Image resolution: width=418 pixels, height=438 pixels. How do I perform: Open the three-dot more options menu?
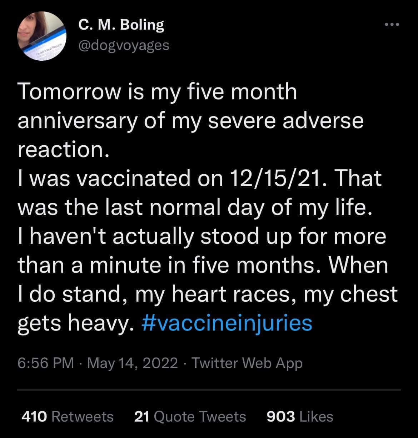tap(391, 25)
